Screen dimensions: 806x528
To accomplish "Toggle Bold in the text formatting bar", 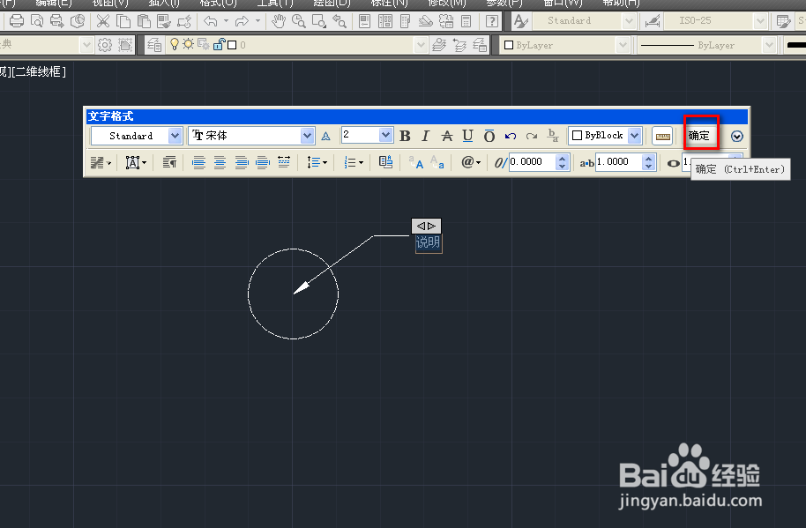I will pos(405,136).
